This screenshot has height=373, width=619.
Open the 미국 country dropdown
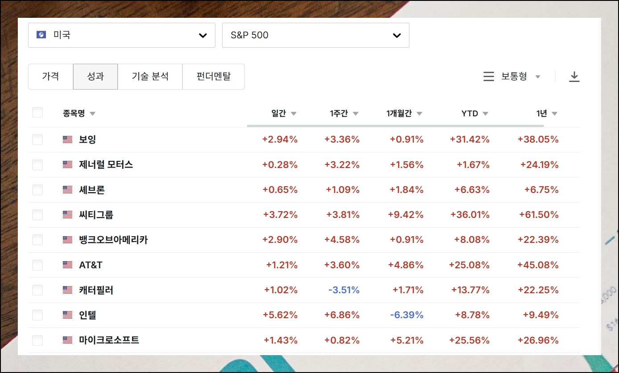122,35
